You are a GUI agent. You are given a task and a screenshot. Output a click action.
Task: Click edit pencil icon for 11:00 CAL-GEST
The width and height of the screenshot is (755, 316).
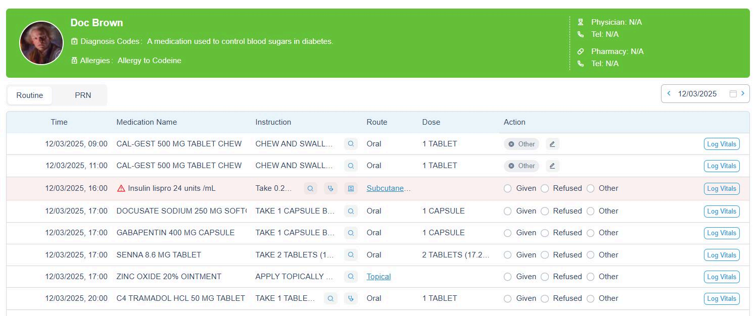tap(552, 166)
